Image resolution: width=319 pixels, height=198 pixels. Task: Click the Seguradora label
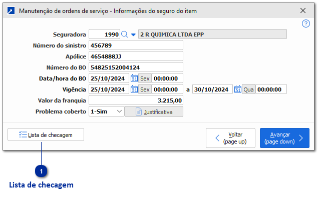point(70,34)
